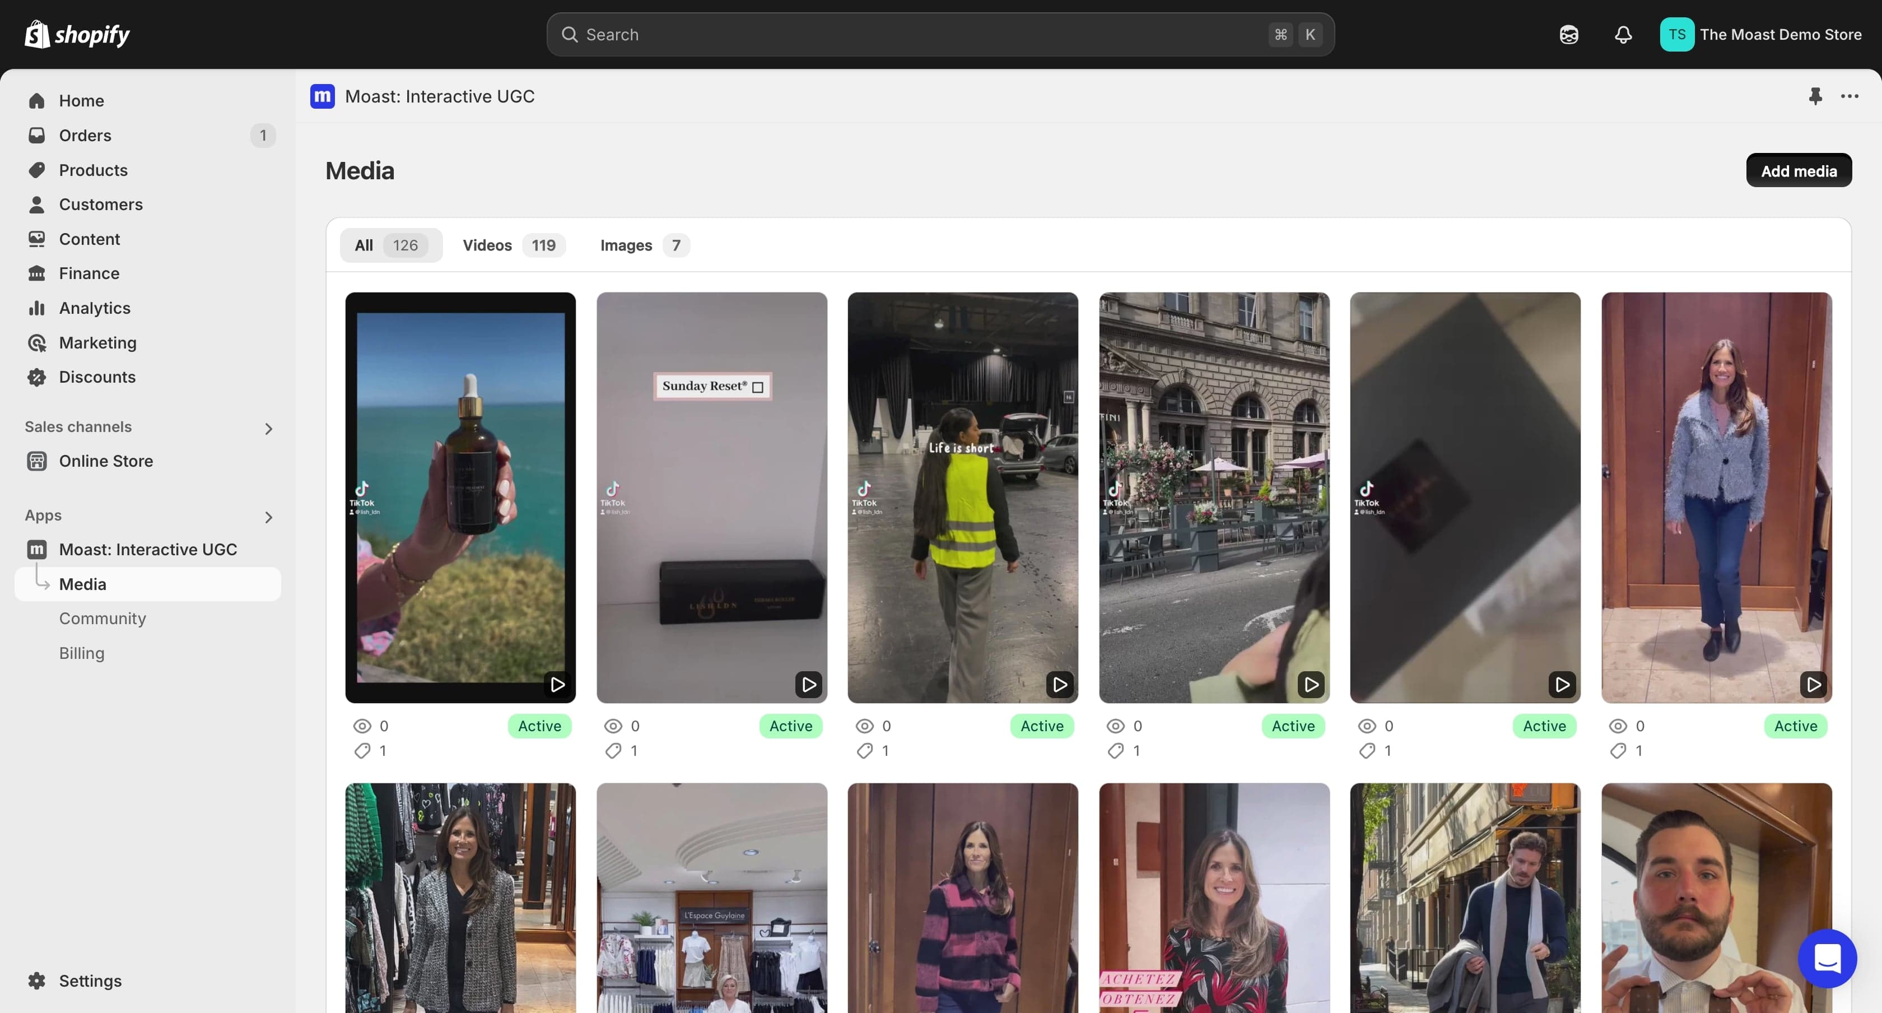Open the three-dot app menu
Viewport: 1882px width, 1013px height.
click(1849, 96)
